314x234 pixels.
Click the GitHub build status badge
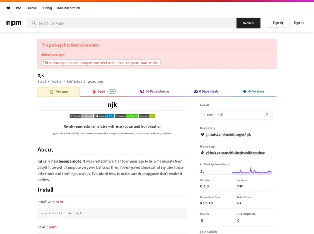click(x=81, y=116)
